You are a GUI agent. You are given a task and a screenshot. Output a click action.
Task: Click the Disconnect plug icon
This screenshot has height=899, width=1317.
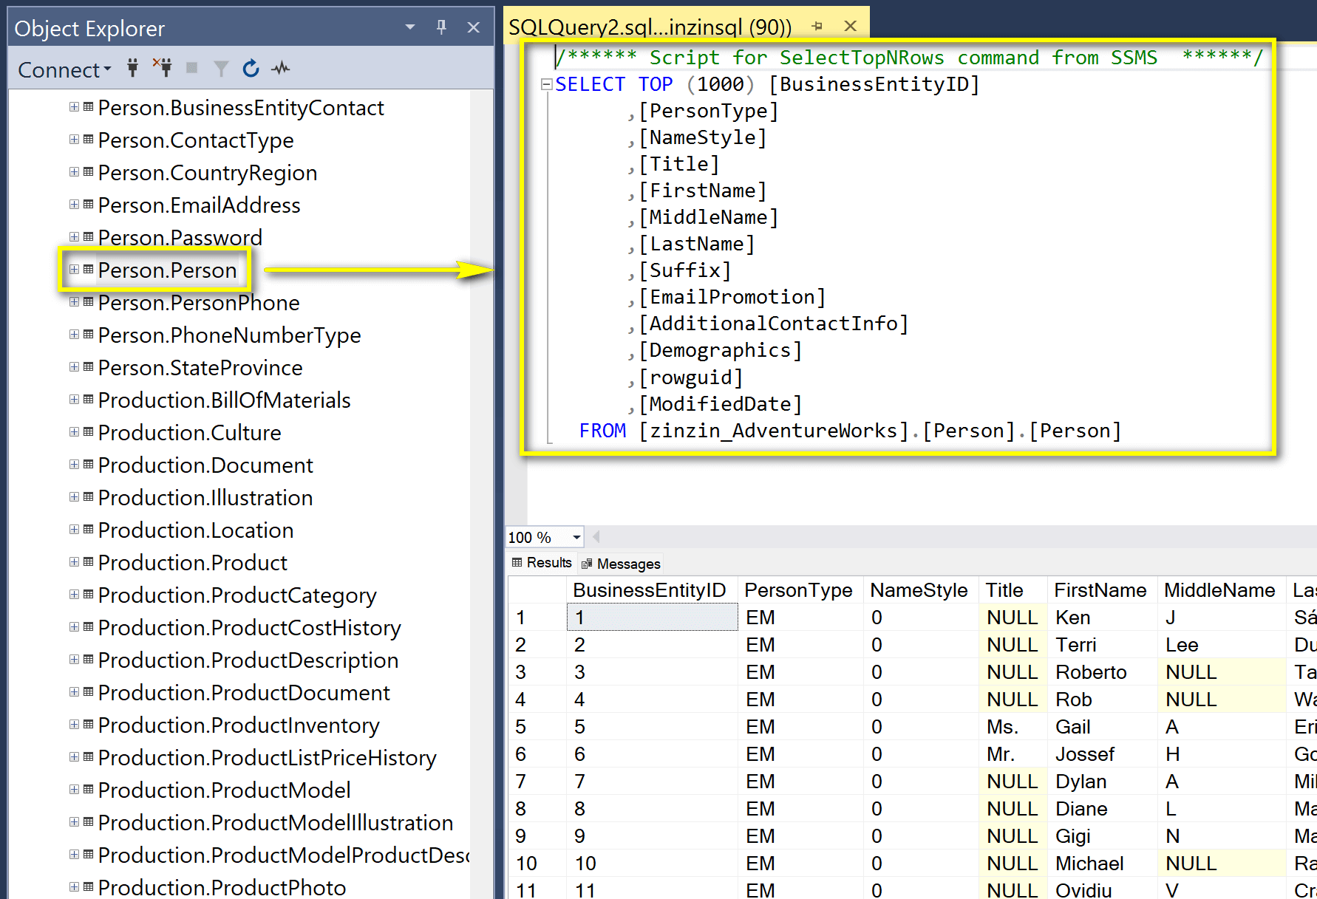[163, 68]
